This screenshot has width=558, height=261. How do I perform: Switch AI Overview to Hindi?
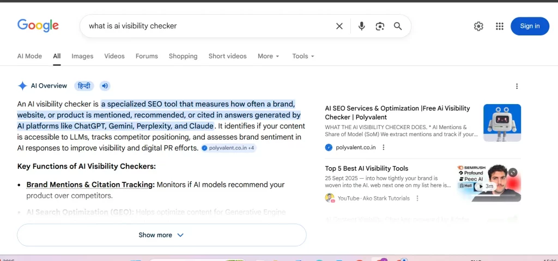pos(84,86)
